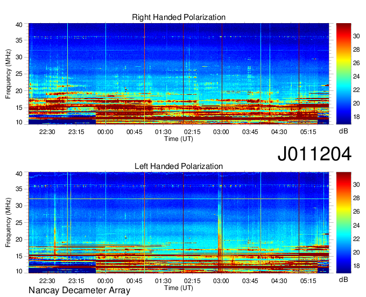Click the 35 MHz tick on Right Handed plot
Viewport: 366px width, 297px height.
[19, 40]
